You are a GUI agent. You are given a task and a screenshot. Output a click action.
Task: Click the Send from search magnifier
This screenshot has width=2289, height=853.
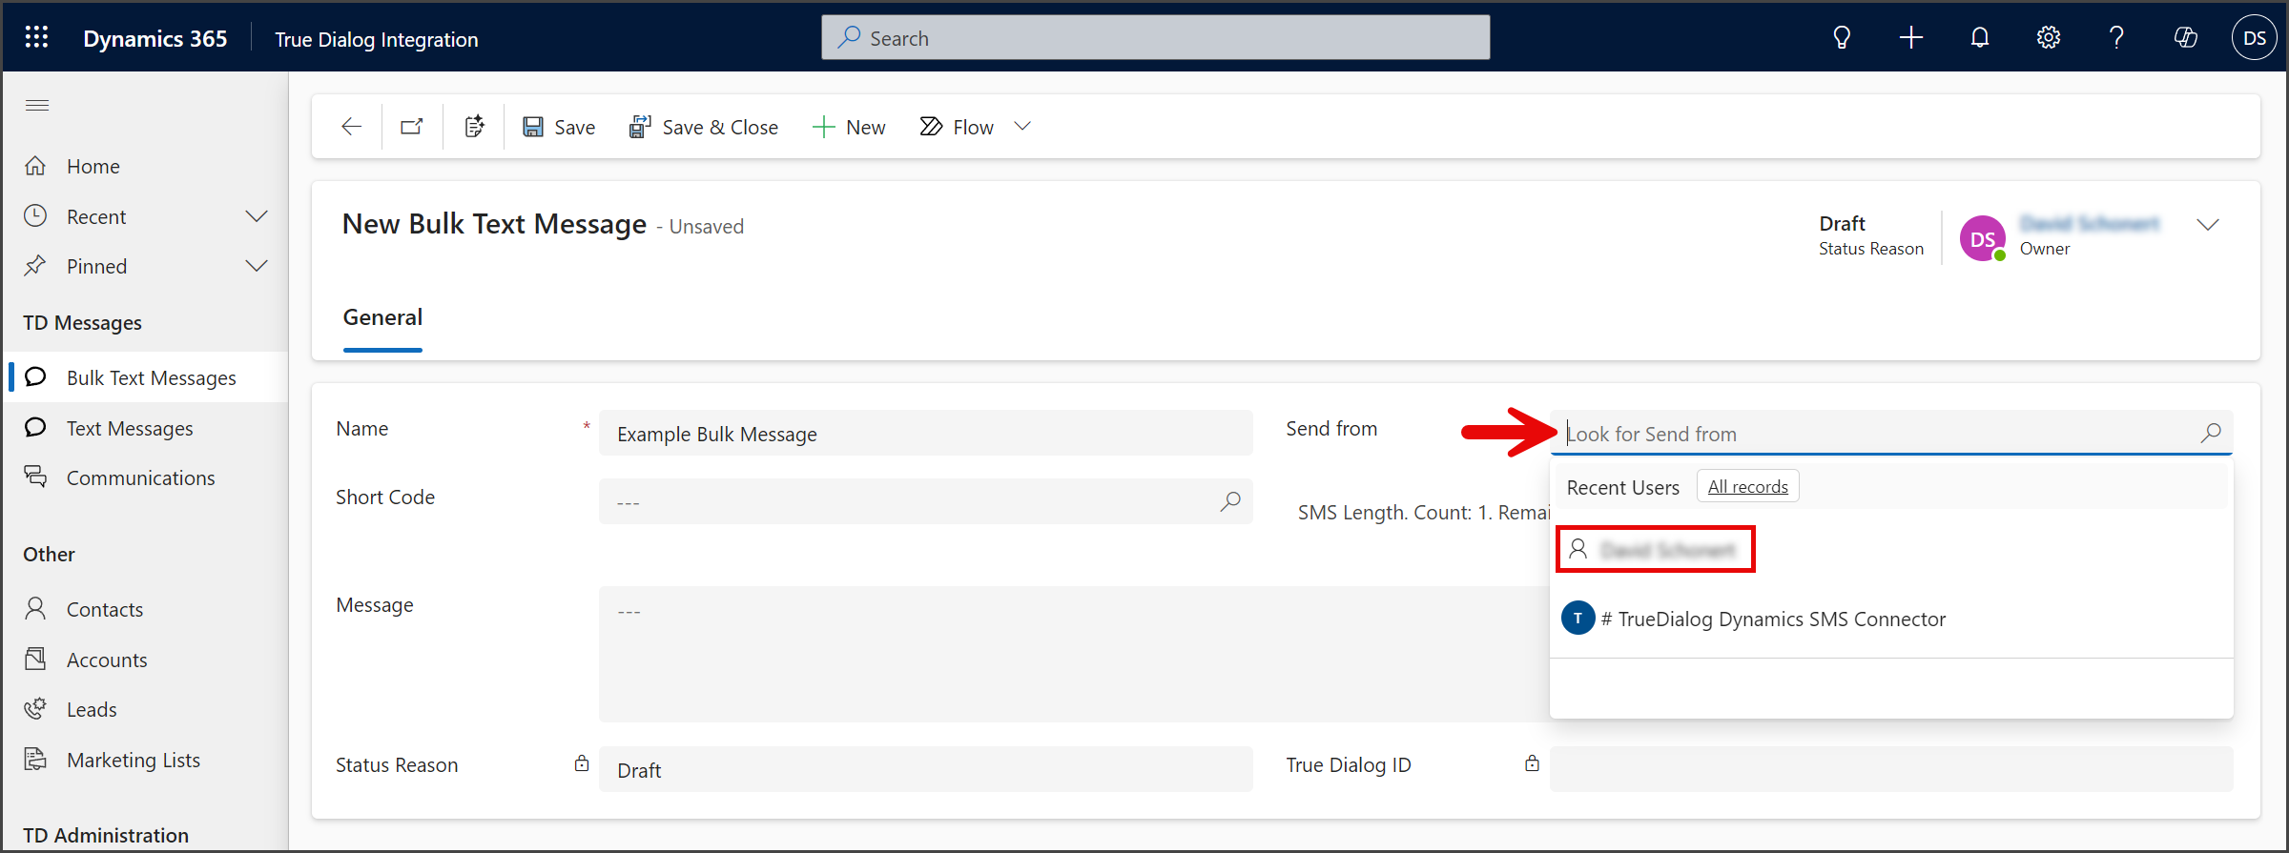click(2211, 433)
